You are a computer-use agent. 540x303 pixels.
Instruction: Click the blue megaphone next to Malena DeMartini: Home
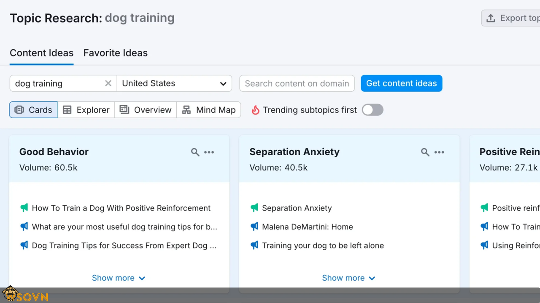(x=254, y=226)
